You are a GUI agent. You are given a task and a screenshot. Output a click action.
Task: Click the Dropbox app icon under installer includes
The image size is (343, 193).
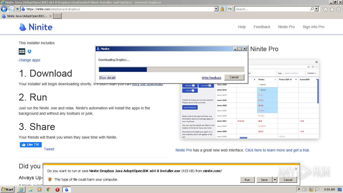pos(29,51)
